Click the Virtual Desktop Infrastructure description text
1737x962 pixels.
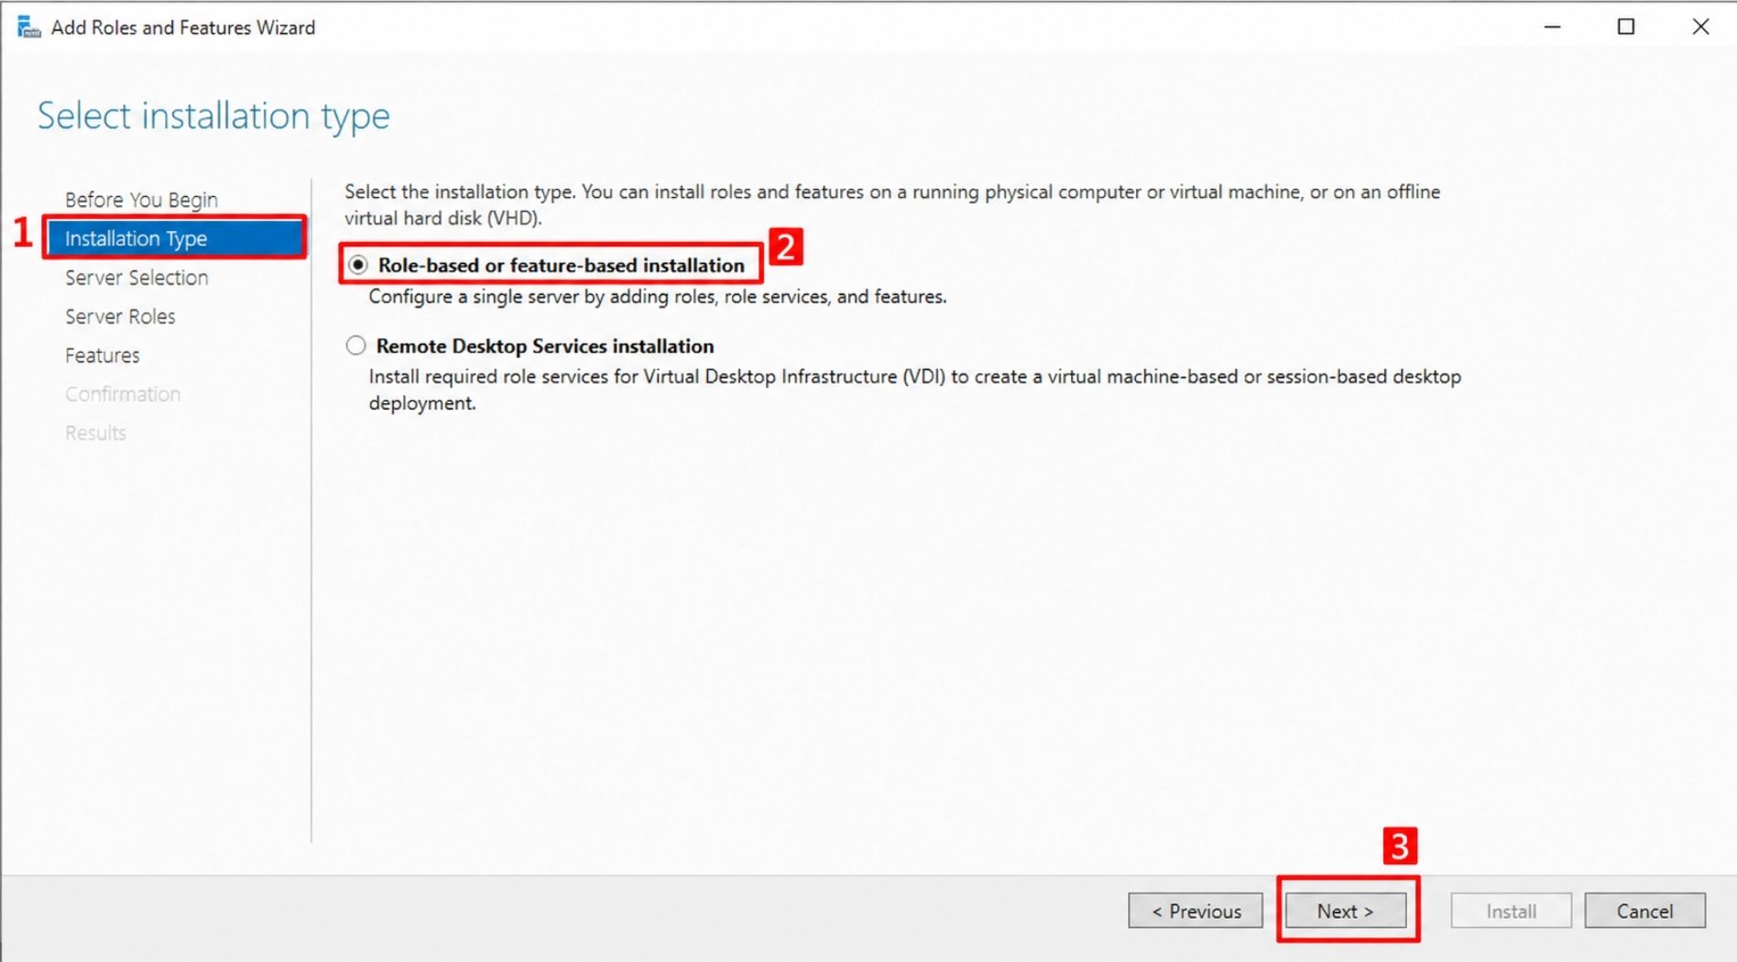click(915, 389)
